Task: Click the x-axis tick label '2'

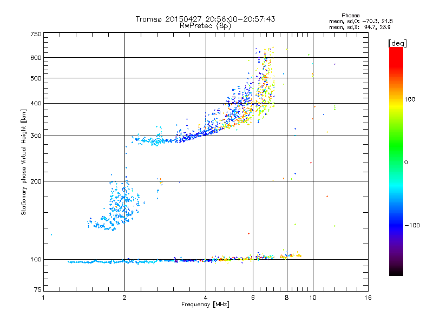Action: tap(124, 298)
